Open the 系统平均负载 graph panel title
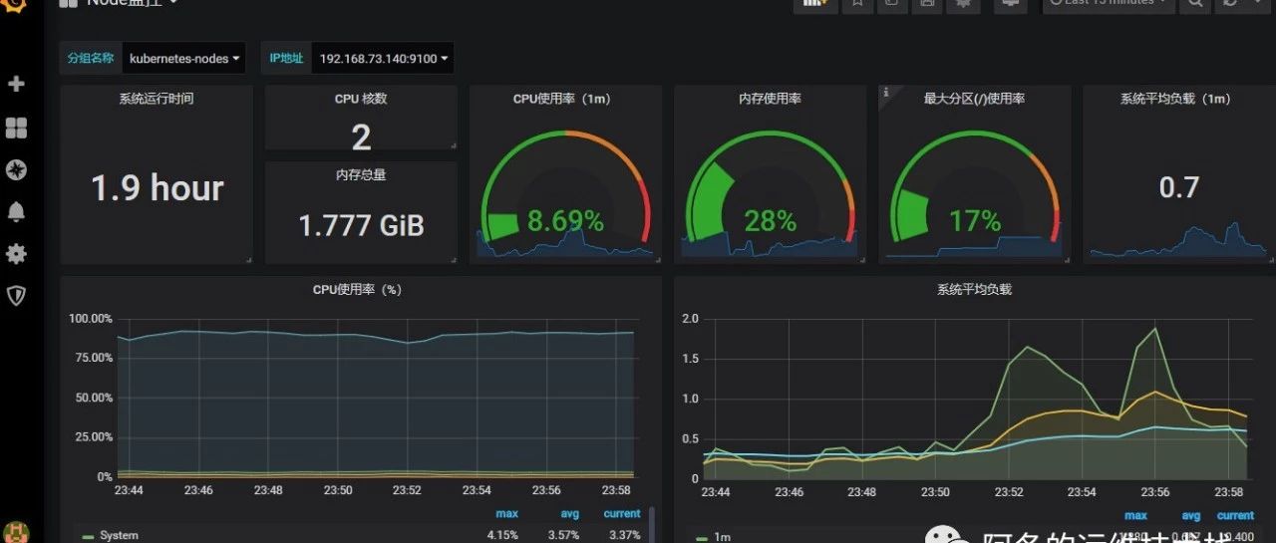Viewport: 1276px width, 543px height. (974, 290)
